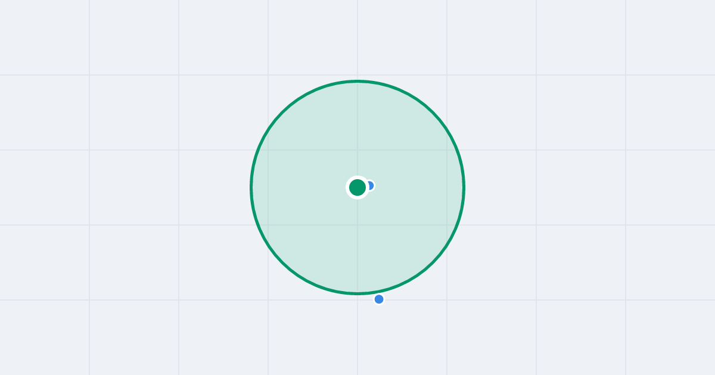Click the lower horizontal grid line inside the circle

click(x=357, y=225)
